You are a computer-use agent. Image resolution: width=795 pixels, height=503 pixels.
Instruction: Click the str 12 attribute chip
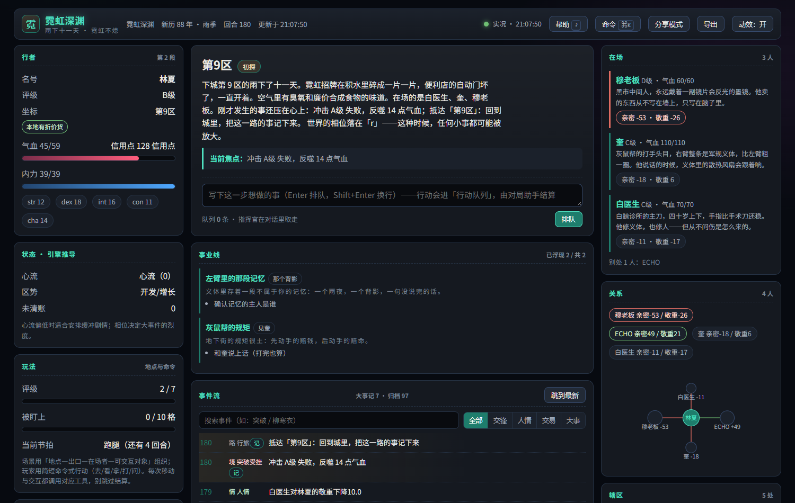[36, 202]
